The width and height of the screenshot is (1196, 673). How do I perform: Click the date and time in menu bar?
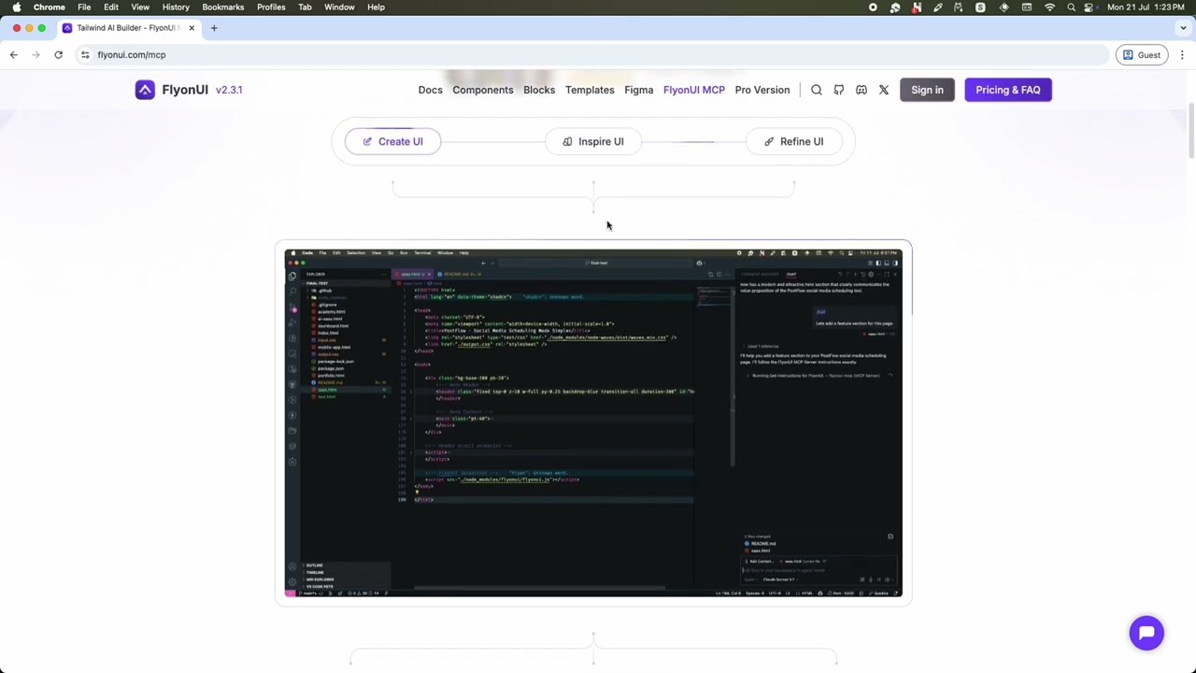point(1146,7)
